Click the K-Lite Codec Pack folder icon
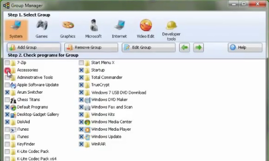The image size is (269, 161). [x=13, y=152]
